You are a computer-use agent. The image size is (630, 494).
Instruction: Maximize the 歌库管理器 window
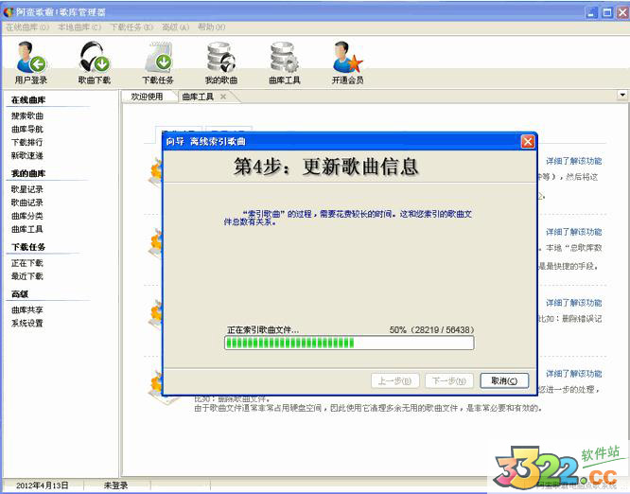pyautogui.click(x=606, y=12)
